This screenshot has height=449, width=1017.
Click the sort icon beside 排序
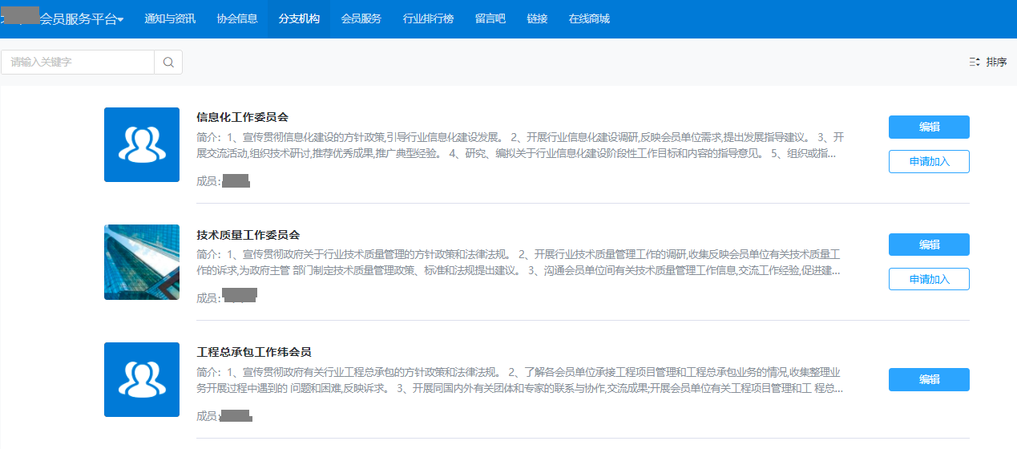pyautogui.click(x=975, y=62)
